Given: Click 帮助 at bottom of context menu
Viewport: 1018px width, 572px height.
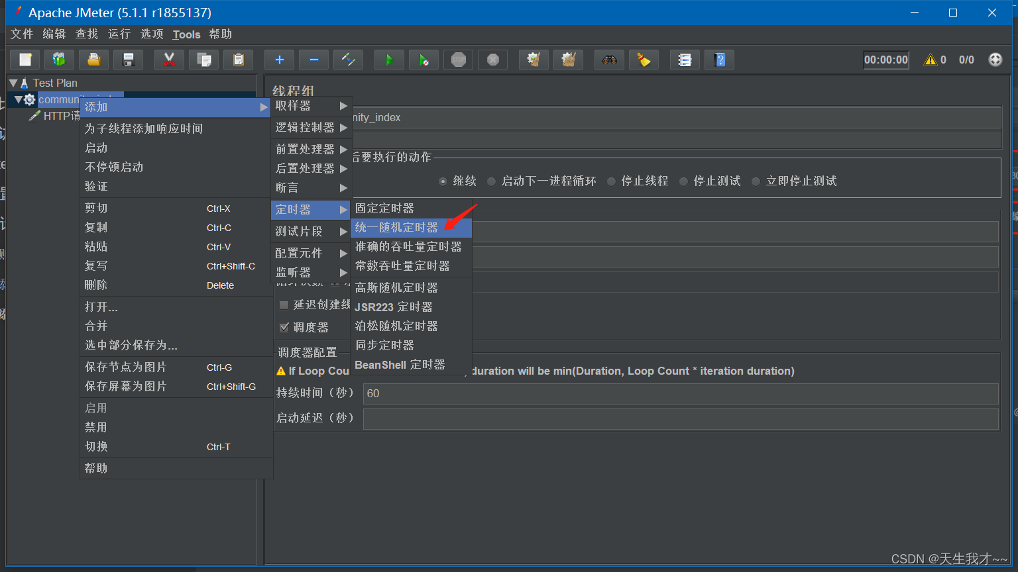Looking at the screenshot, I should click(175, 469).
